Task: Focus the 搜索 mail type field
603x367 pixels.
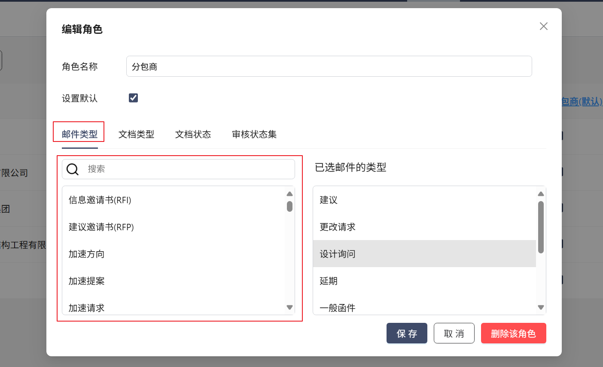Action: [x=189, y=169]
